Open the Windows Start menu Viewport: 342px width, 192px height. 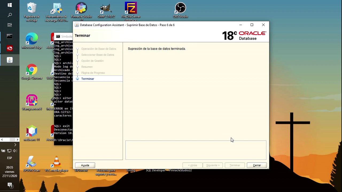(x=10, y=5)
